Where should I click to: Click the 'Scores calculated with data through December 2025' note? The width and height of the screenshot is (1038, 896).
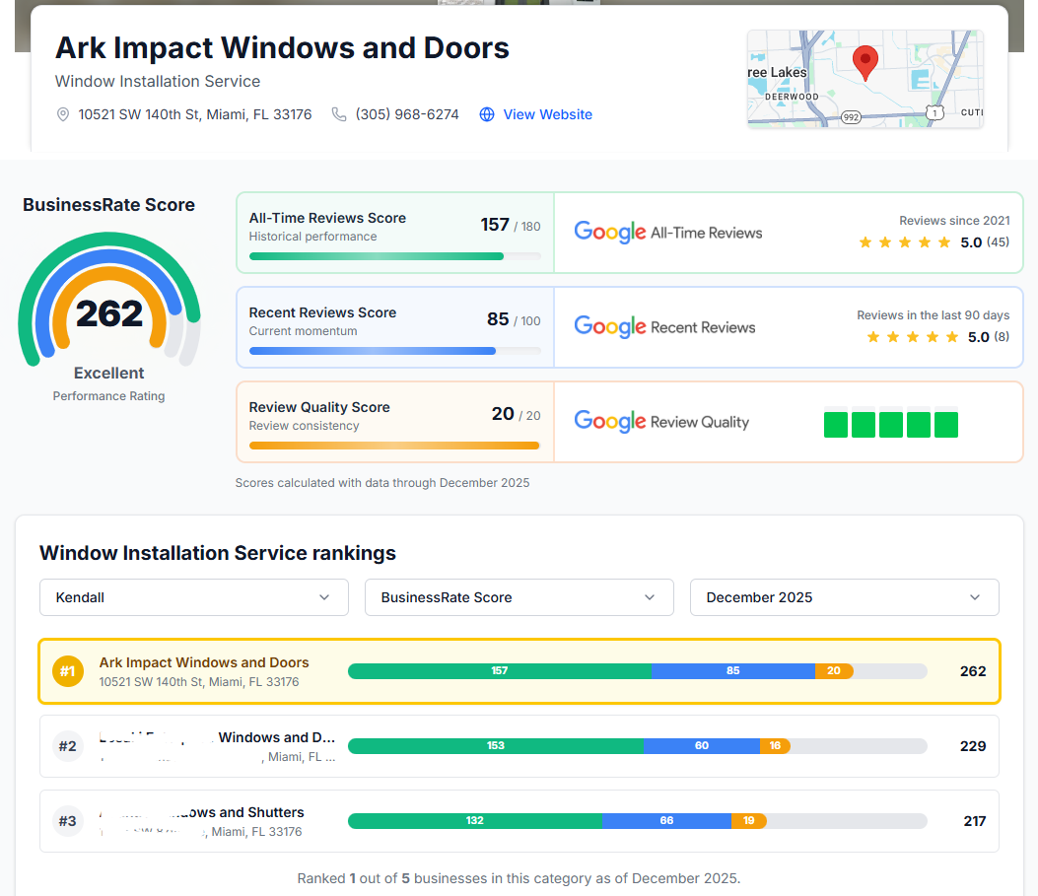point(381,482)
